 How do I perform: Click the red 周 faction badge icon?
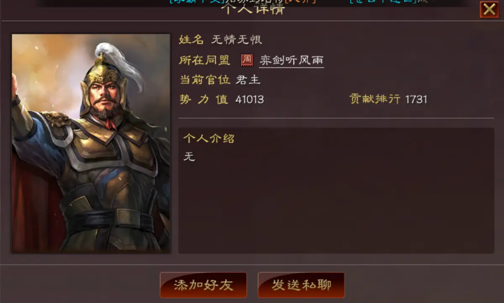(x=247, y=60)
